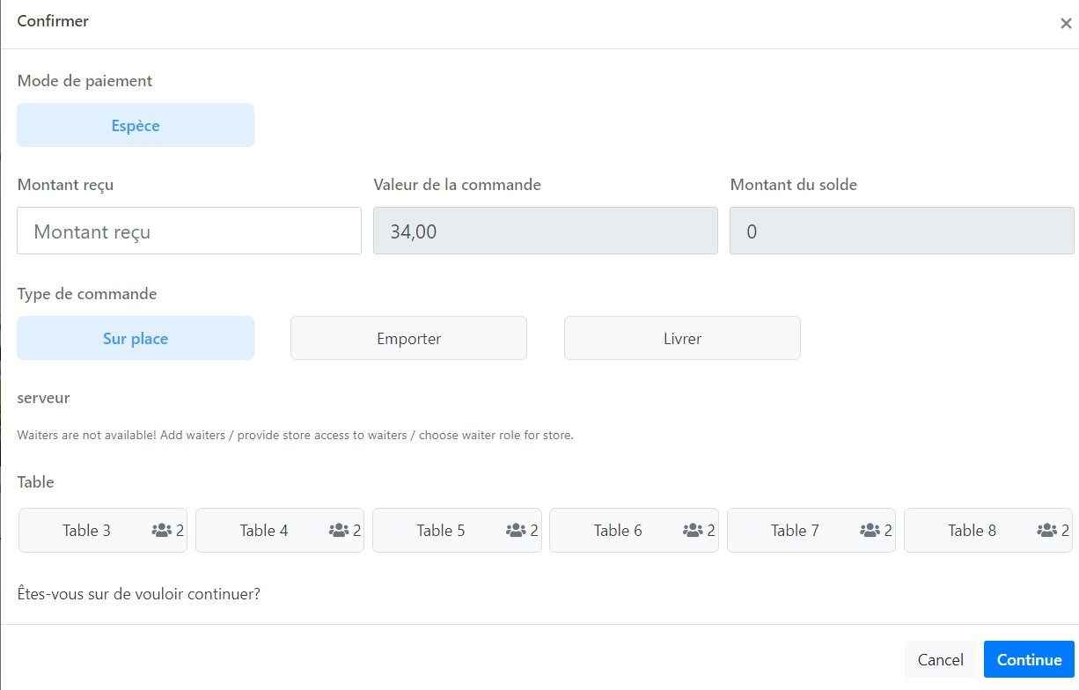This screenshot has height=690, width=1079.
Task: Click the people icon on Table 6
Action: click(694, 530)
